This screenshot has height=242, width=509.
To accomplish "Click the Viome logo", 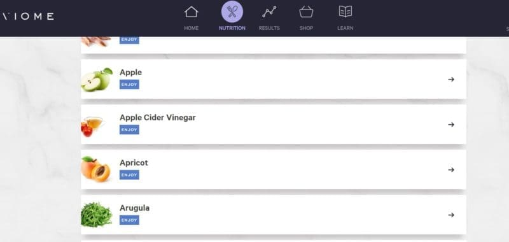I will (27, 17).
